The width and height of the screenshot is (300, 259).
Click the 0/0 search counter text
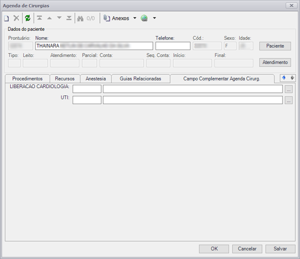tap(90, 18)
